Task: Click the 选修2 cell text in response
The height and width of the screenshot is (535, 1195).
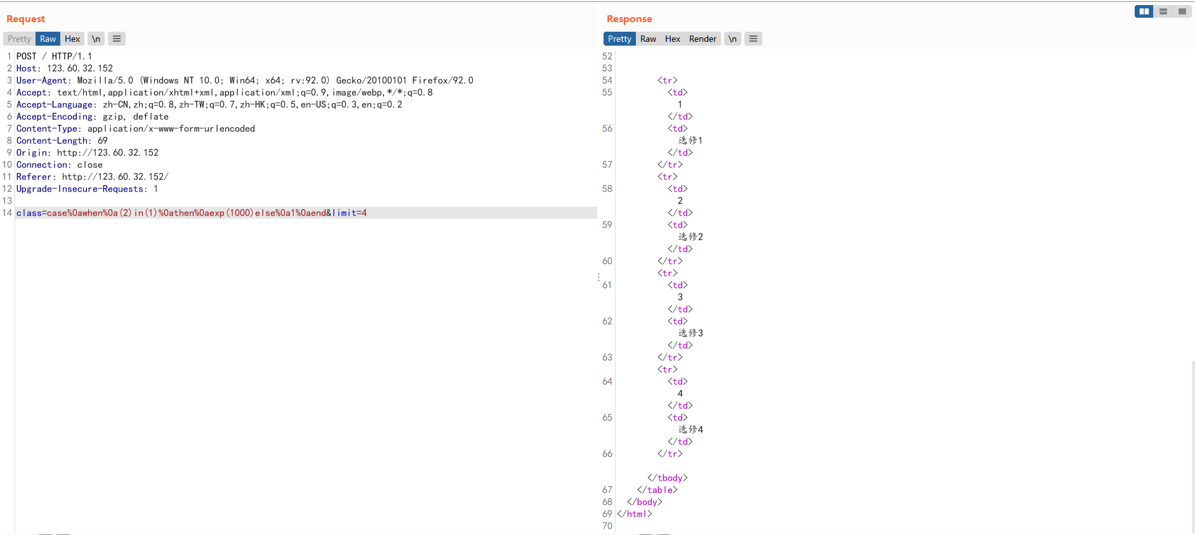Action: tap(690, 237)
